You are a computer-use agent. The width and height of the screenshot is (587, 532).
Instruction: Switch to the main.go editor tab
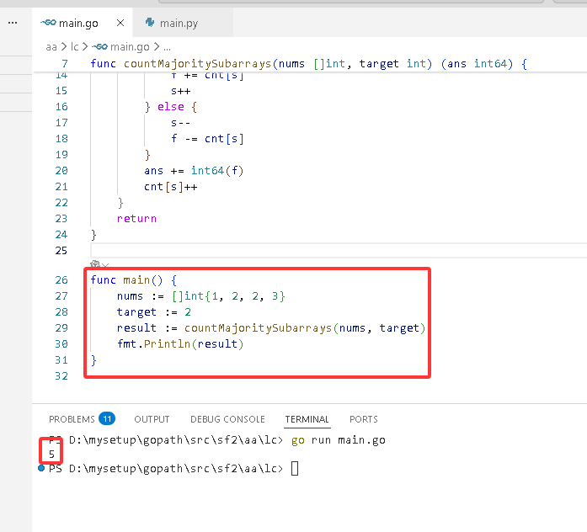[82, 23]
